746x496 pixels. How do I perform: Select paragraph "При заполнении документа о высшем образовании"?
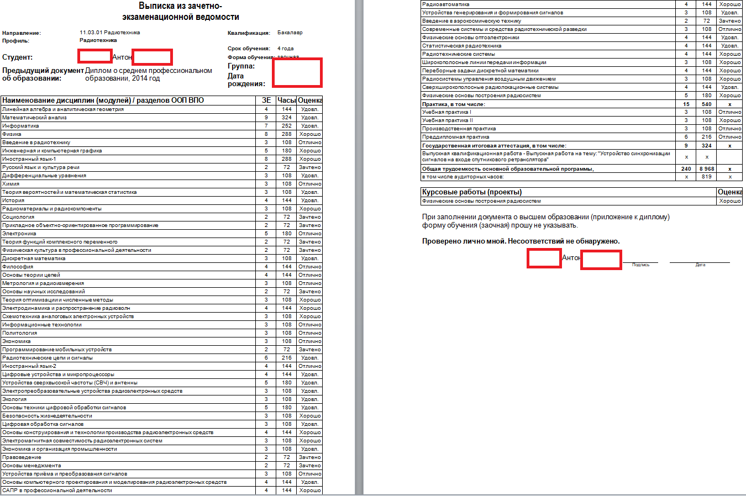tap(546, 221)
